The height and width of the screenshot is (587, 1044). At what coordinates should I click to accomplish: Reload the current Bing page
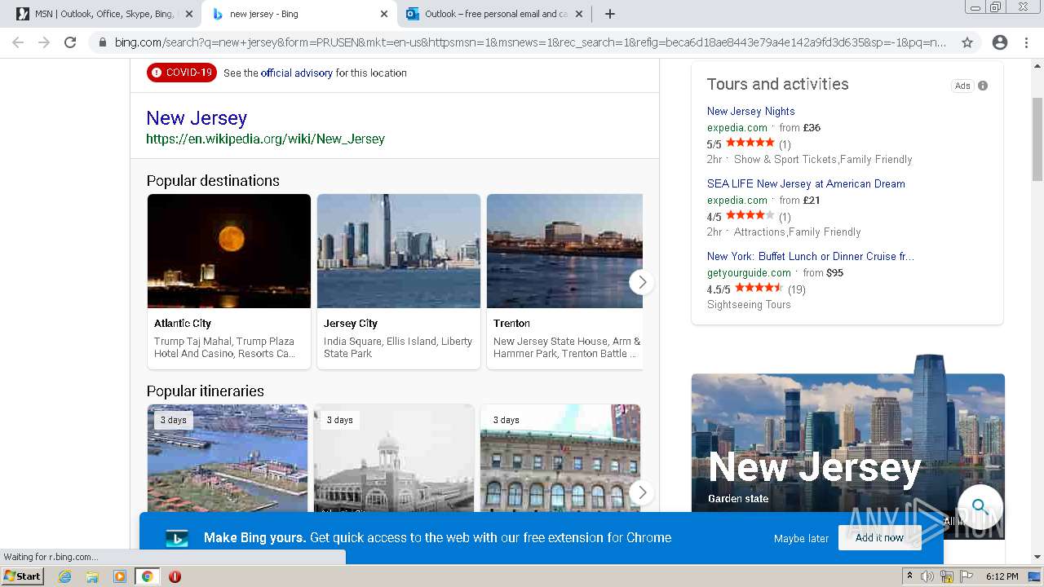[70, 42]
